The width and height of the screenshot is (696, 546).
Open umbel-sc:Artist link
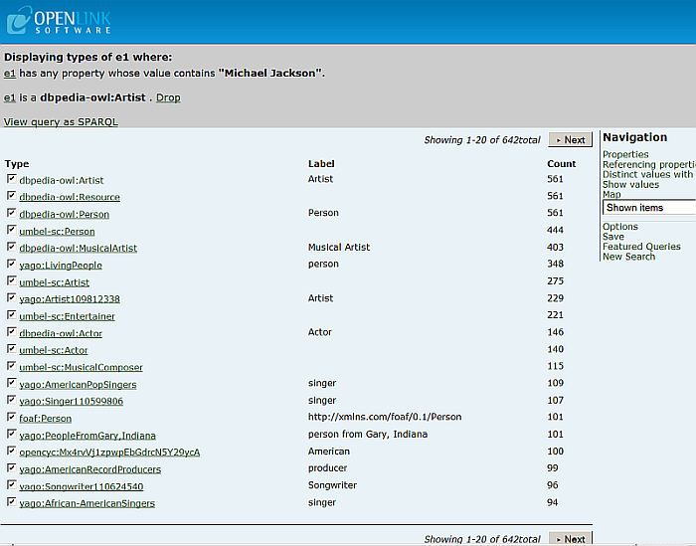click(x=54, y=282)
